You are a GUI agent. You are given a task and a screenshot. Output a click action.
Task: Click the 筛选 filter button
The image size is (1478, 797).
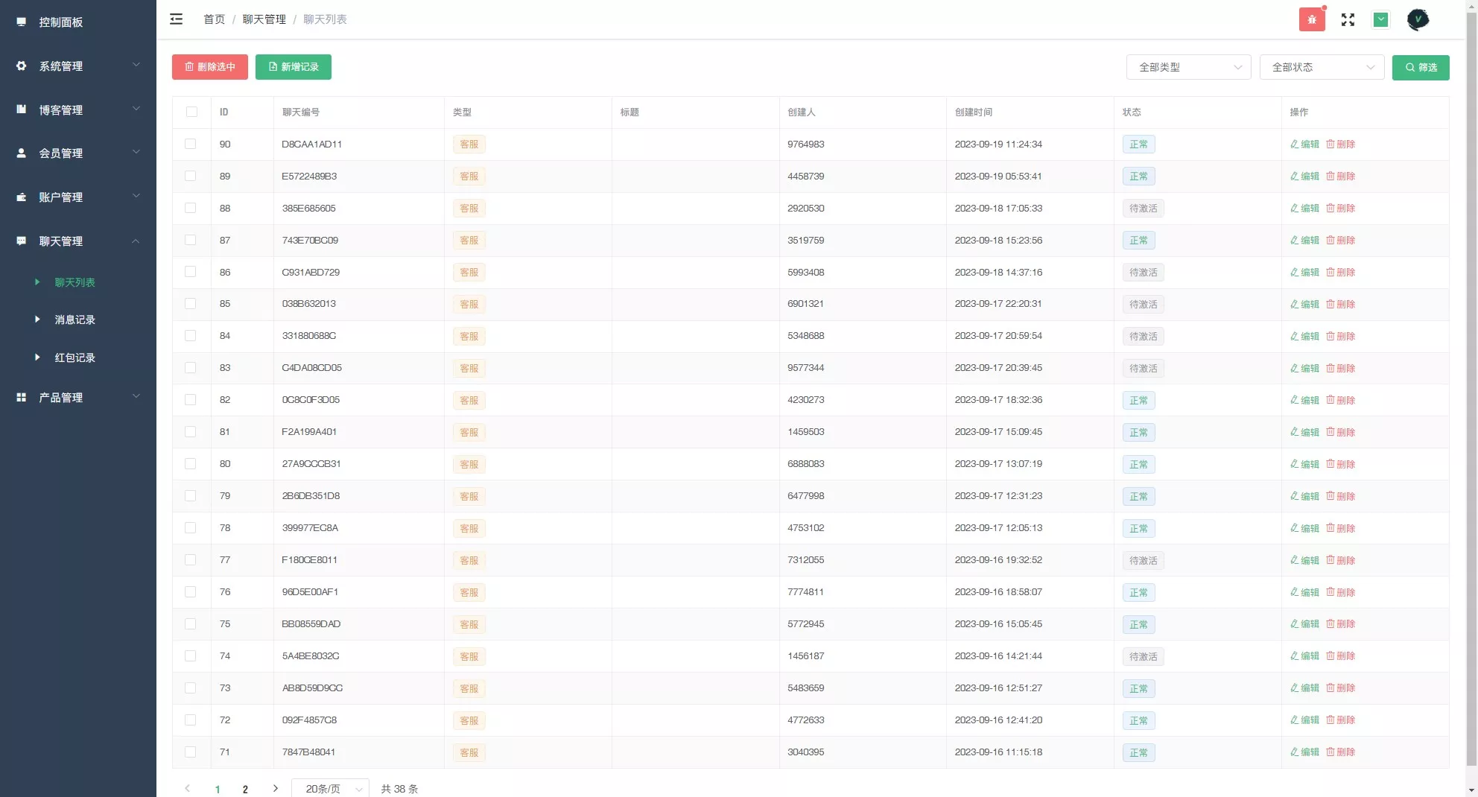click(1420, 67)
